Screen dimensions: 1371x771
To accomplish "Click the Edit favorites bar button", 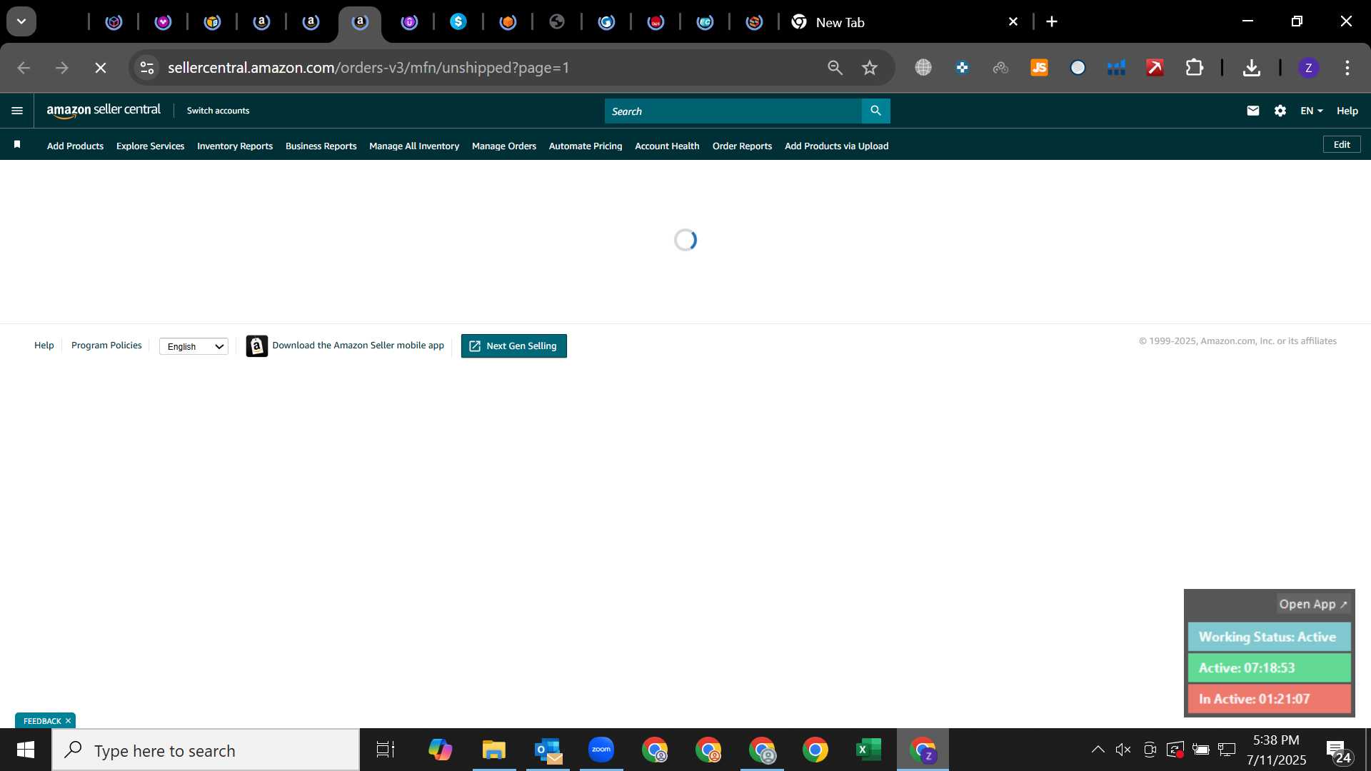I will point(1342,144).
